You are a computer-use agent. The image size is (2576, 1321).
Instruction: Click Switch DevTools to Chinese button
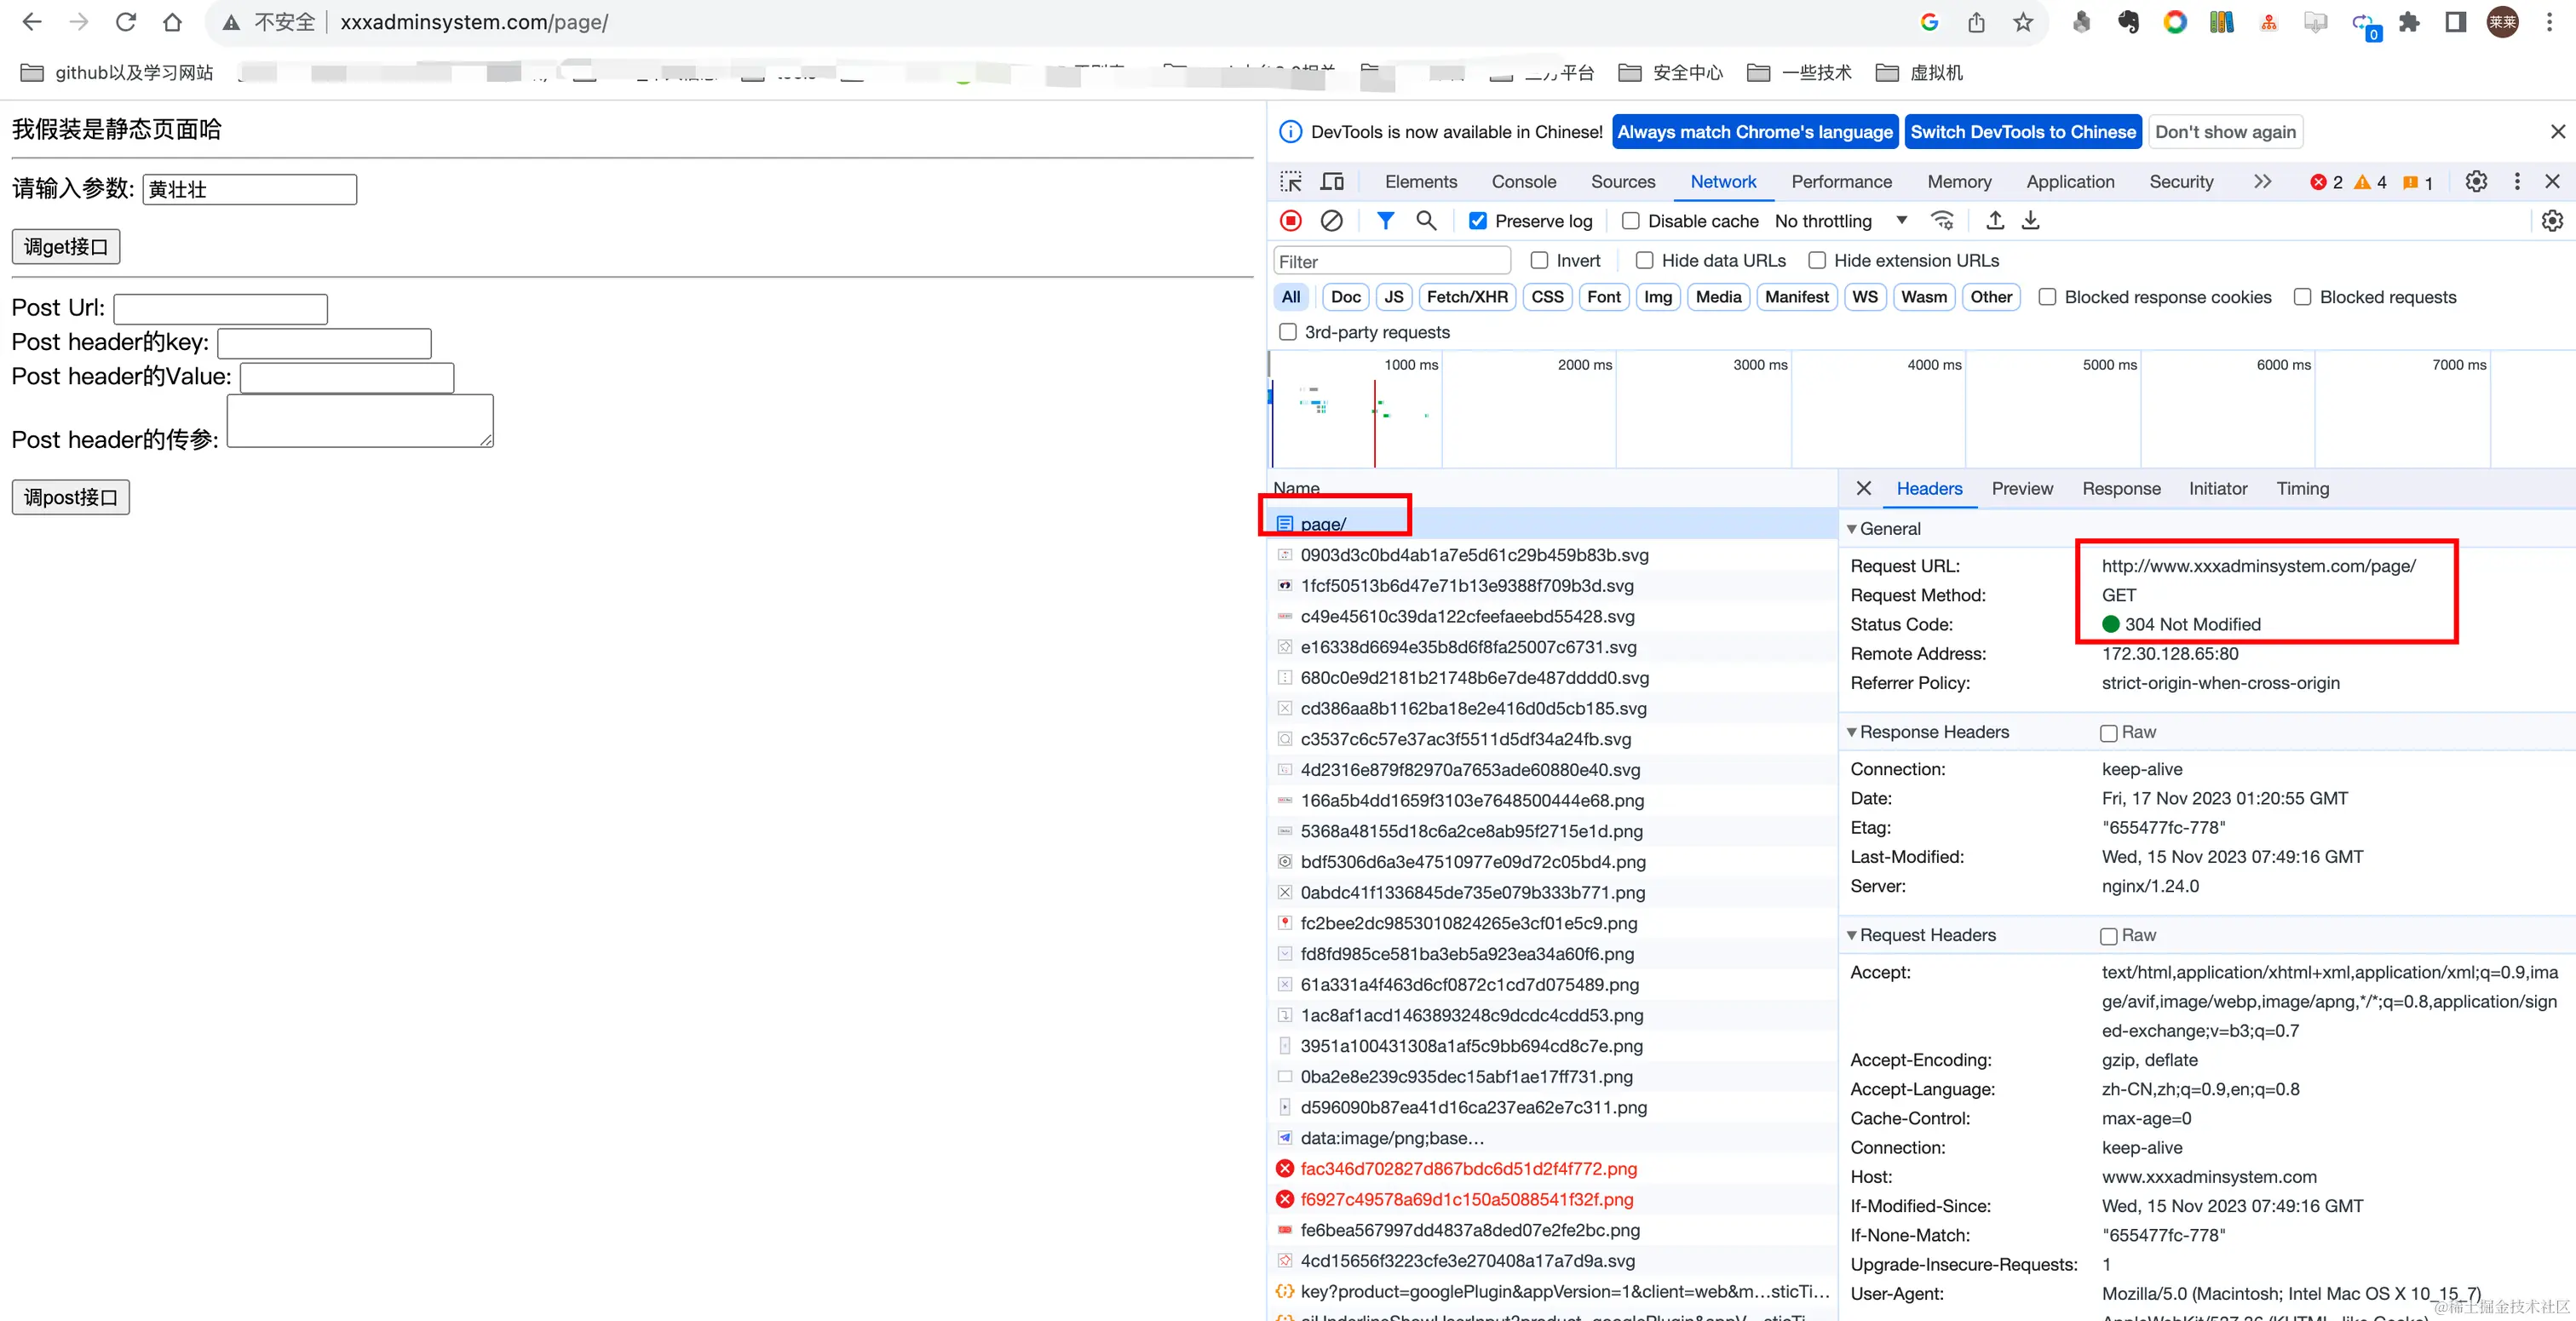pos(2022,132)
